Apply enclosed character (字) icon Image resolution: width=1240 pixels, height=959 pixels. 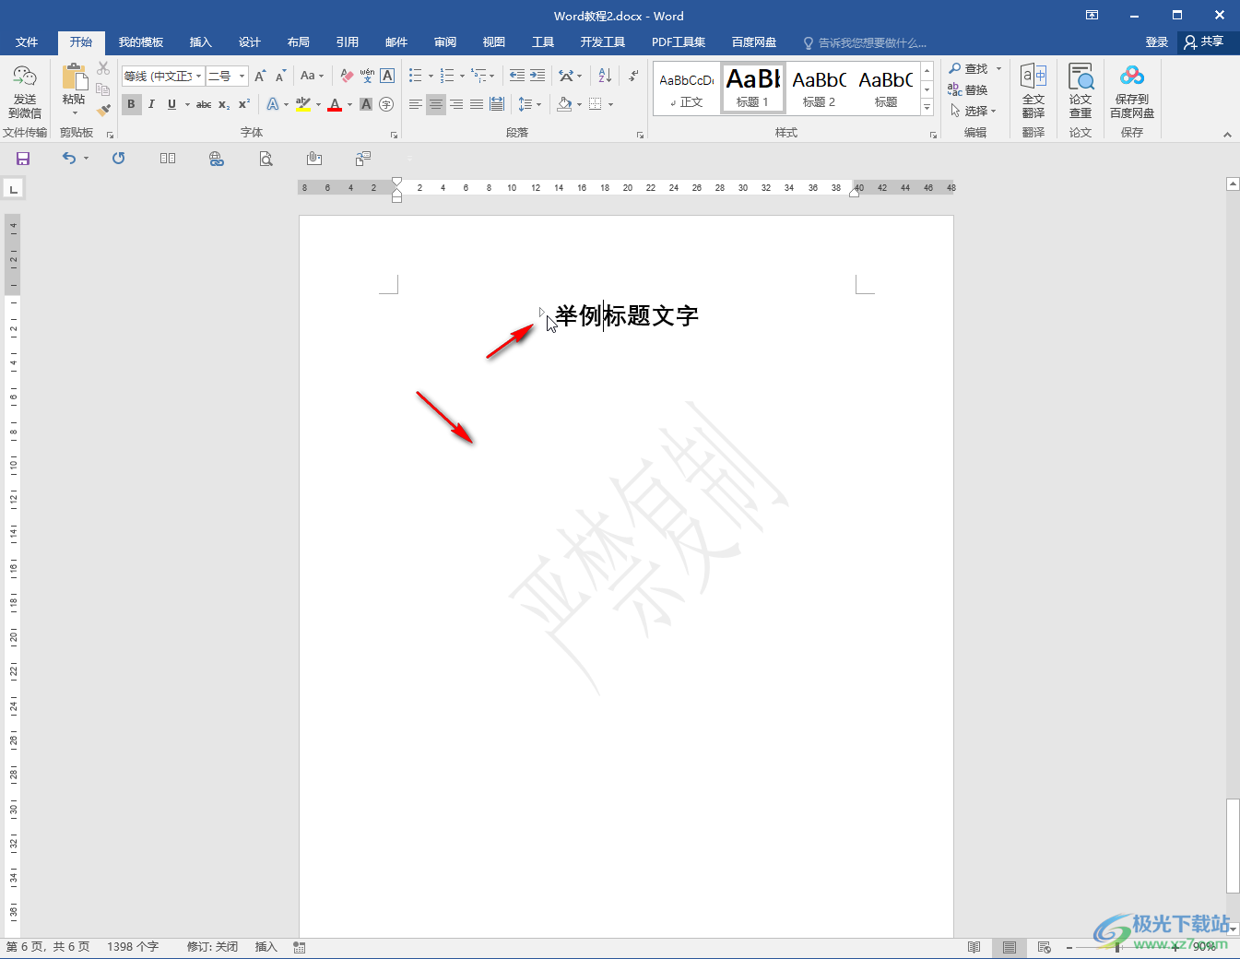[386, 104]
